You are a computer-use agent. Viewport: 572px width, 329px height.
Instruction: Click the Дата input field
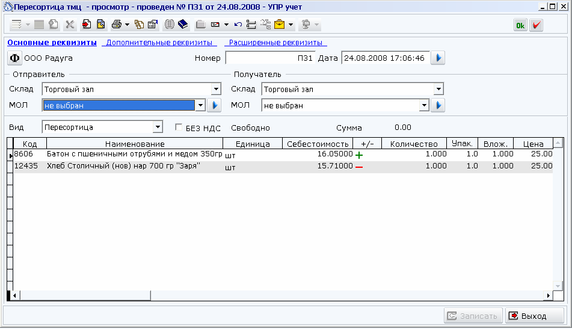tap(386, 58)
